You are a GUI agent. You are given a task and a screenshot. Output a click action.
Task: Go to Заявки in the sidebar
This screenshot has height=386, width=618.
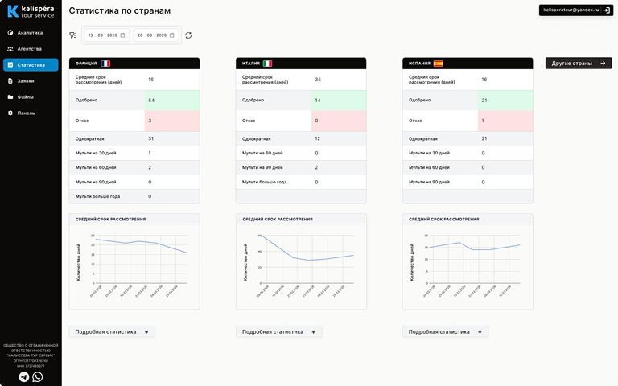pos(31,80)
